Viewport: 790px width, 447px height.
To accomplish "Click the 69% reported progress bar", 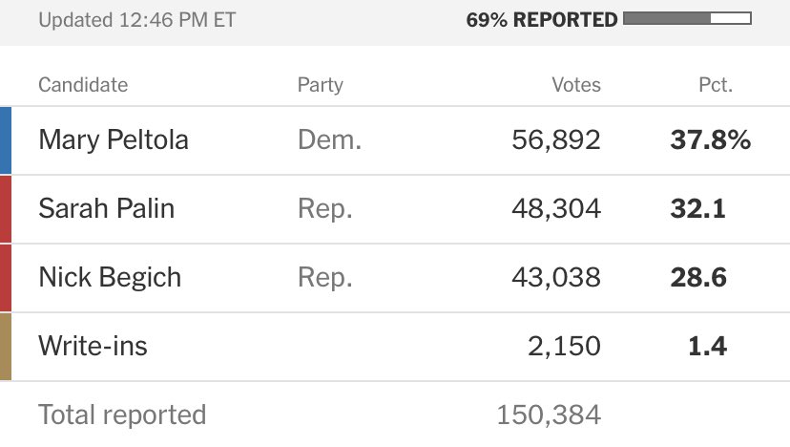I will [x=687, y=19].
